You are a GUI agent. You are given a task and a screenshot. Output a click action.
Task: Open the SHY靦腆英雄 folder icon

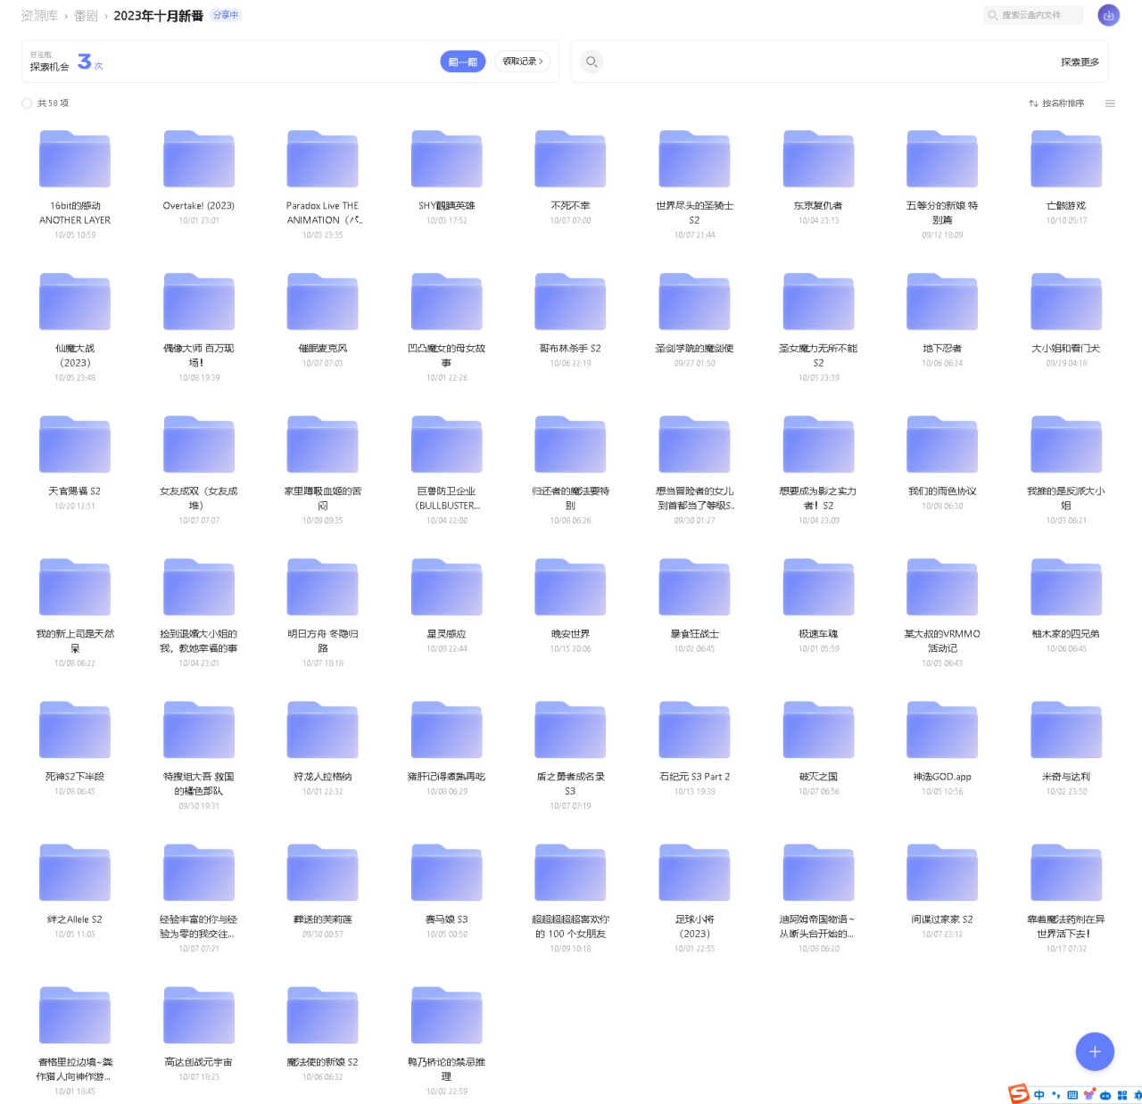pyautogui.click(x=447, y=159)
